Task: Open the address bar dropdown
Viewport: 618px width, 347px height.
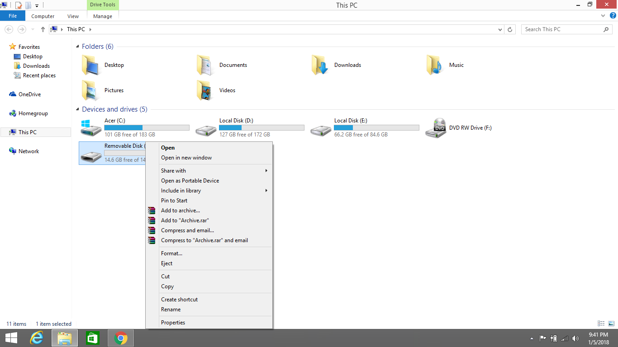Action: tap(500, 29)
